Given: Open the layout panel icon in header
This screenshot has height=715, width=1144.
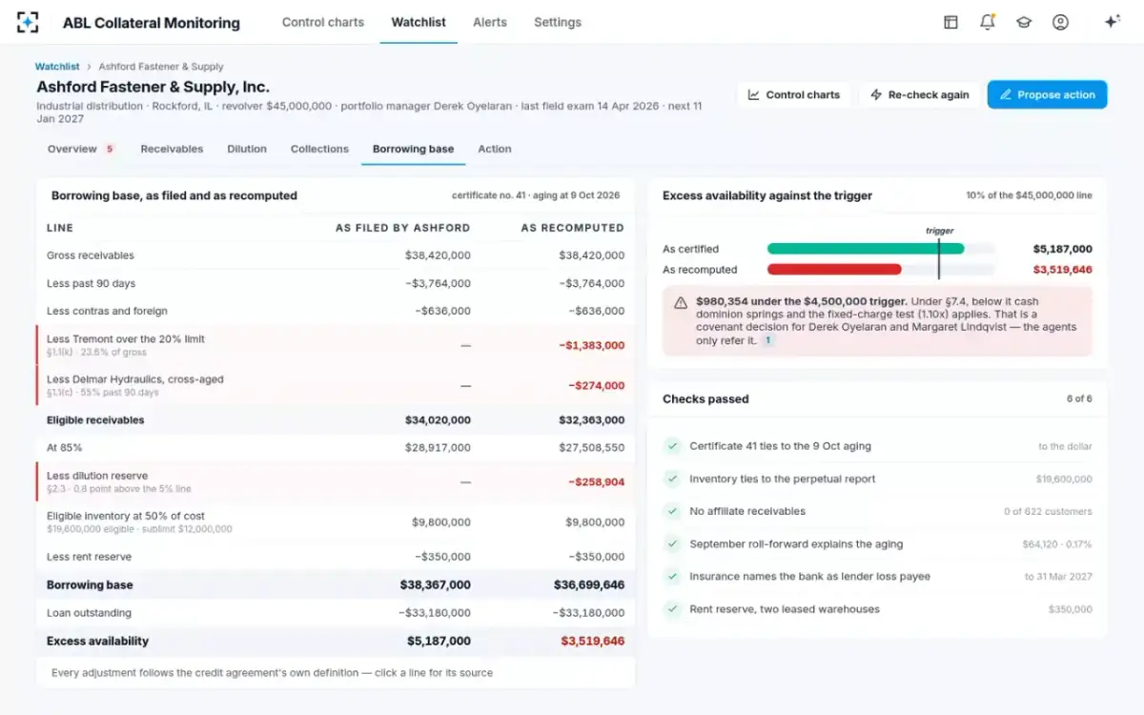Looking at the screenshot, I should (x=950, y=22).
